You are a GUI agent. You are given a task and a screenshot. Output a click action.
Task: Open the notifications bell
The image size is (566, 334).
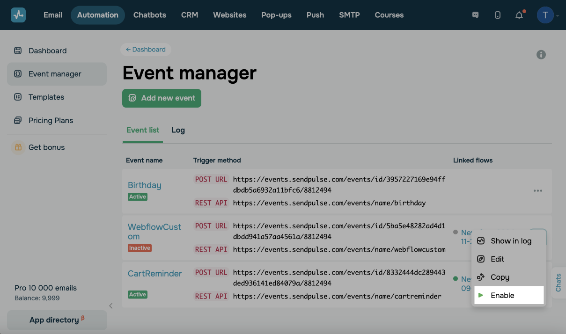click(519, 15)
